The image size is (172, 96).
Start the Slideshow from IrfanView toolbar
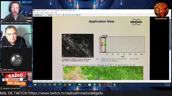tap(36, 15)
